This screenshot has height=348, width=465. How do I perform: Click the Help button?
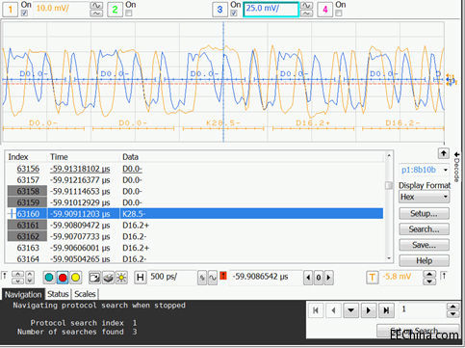tap(424, 260)
